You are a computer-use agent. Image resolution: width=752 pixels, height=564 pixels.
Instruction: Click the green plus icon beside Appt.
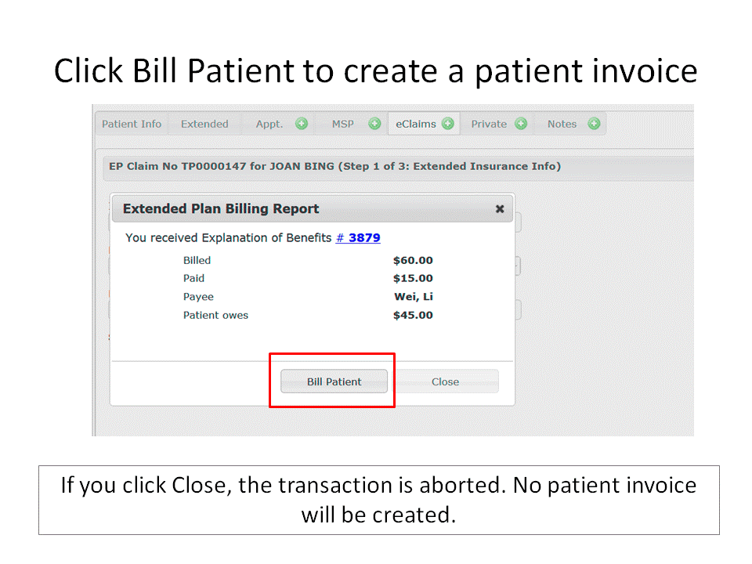coord(302,124)
